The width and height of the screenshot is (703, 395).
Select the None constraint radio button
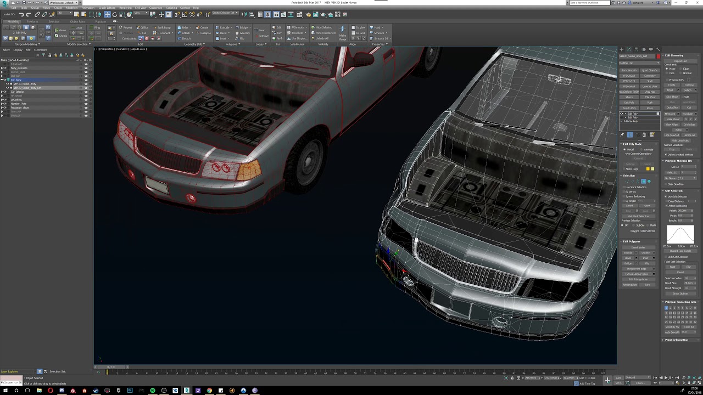(667, 69)
